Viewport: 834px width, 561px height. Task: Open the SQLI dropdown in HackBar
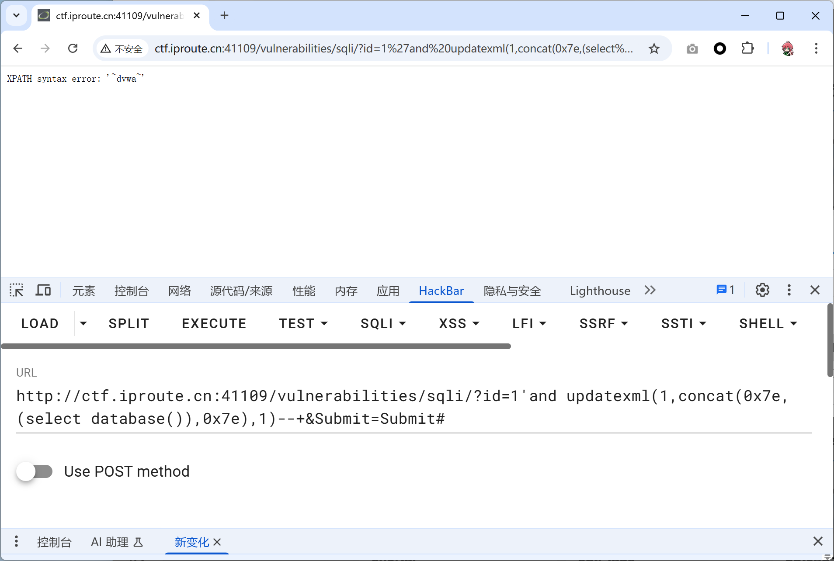point(382,323)
